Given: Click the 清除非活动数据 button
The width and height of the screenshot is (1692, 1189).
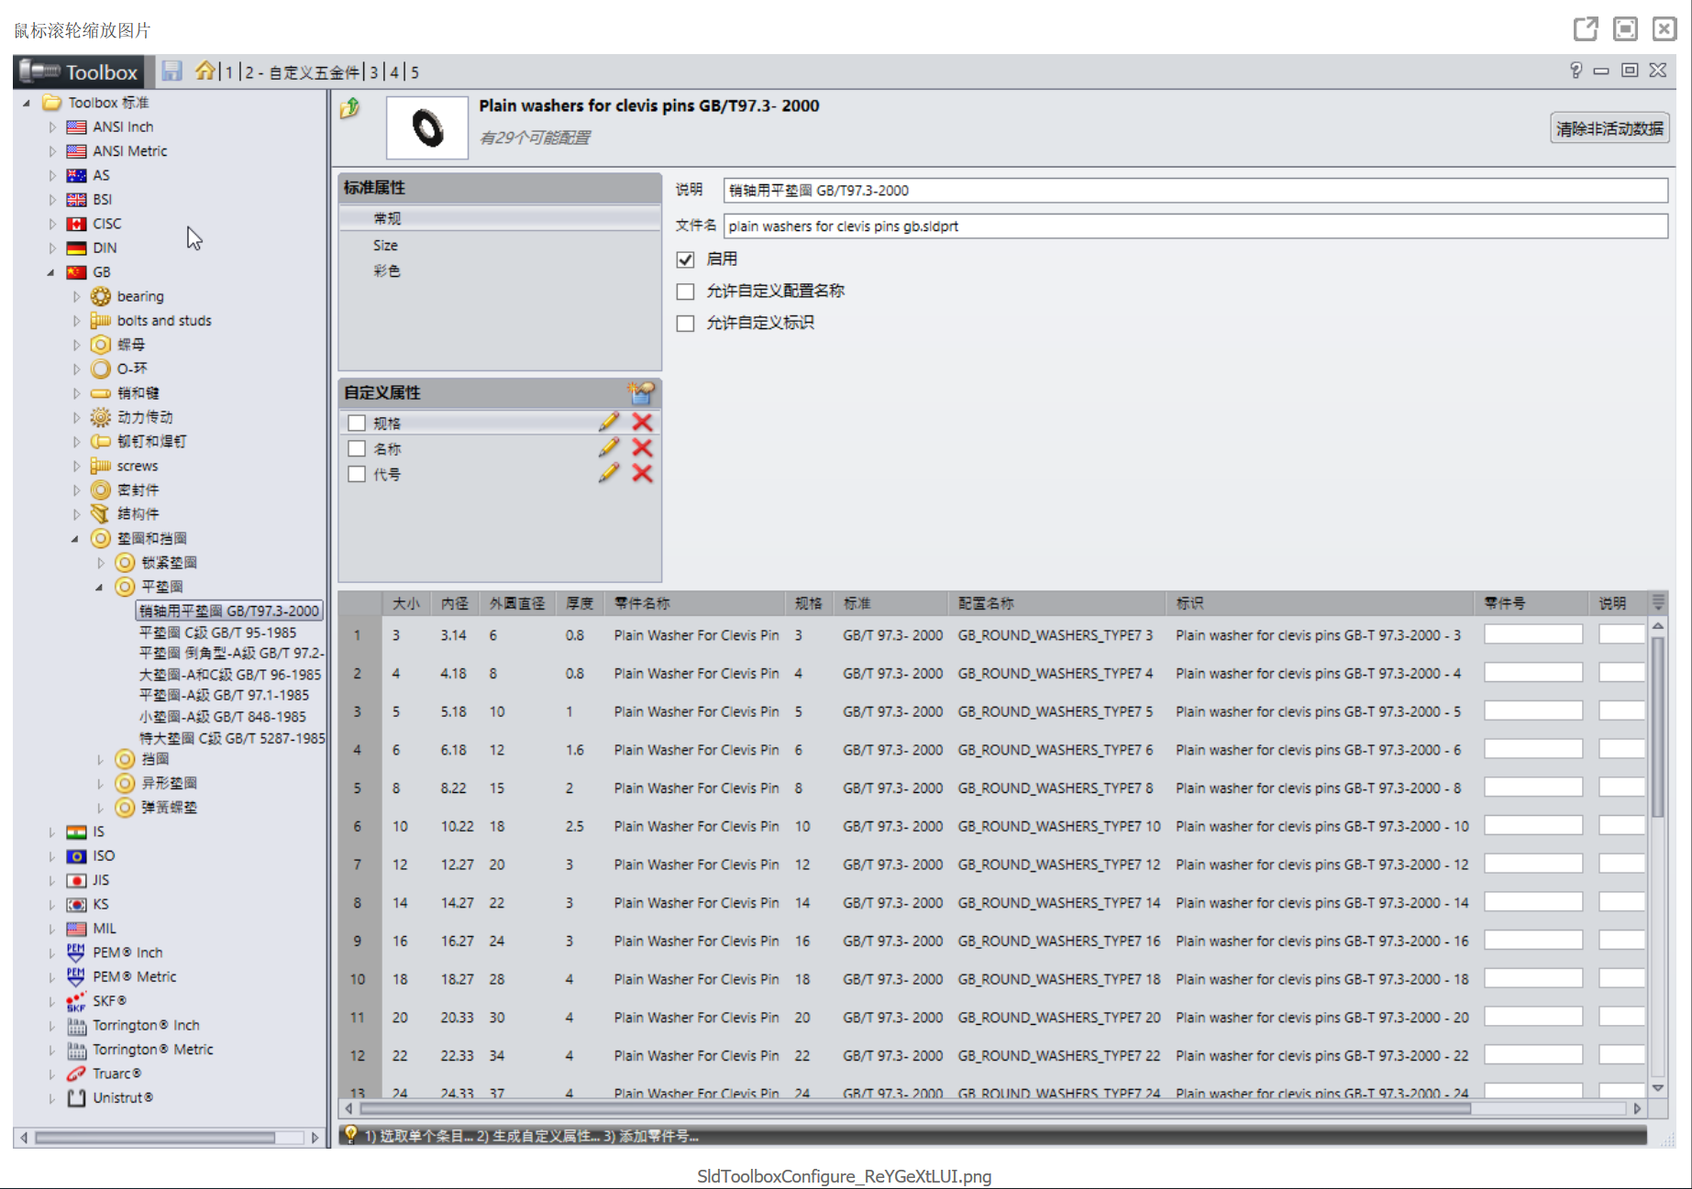Looking at the screenshot, I should (x=1609, y=128).
